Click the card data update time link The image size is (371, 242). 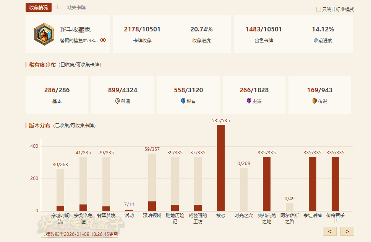coord(79,234)
